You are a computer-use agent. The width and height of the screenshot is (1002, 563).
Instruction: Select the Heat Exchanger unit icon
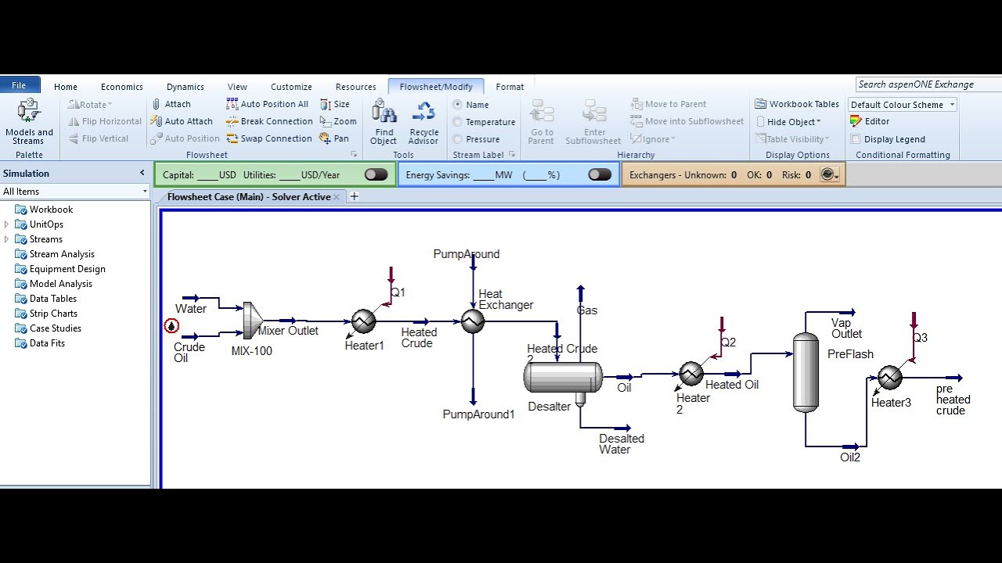[x=473, y=321]
